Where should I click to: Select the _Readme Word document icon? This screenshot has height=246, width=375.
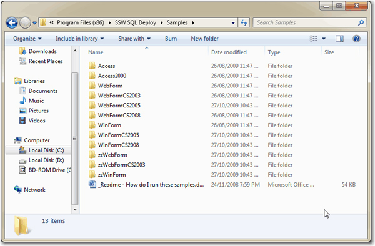coord(92,185)
